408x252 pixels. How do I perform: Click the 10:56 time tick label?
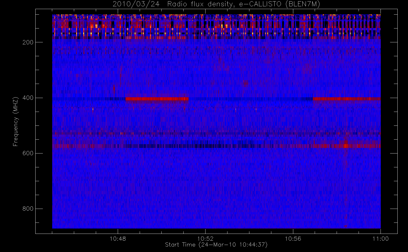[x=293, y=239]
